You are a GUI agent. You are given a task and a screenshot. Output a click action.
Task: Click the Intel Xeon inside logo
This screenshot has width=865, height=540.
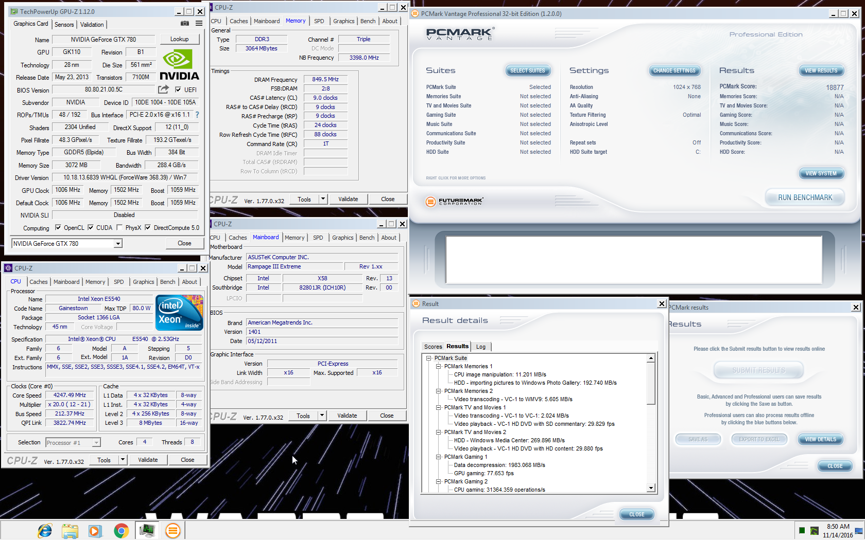point(179,312)
